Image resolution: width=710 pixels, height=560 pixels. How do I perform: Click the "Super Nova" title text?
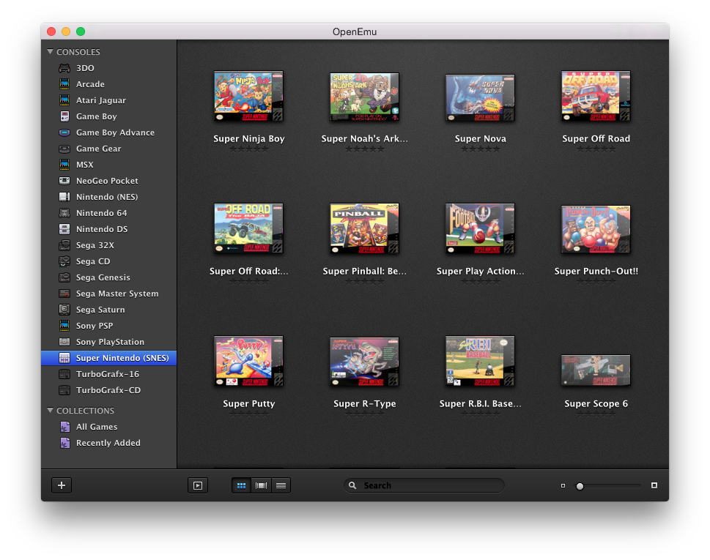[481, 138]
